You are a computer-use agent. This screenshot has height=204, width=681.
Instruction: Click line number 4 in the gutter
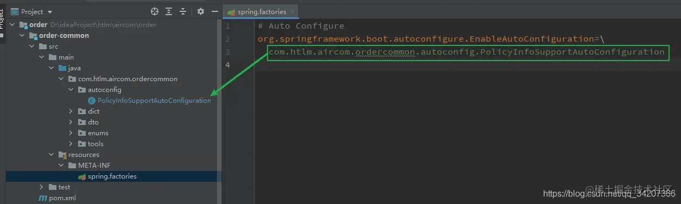click(x=227, y=65)
